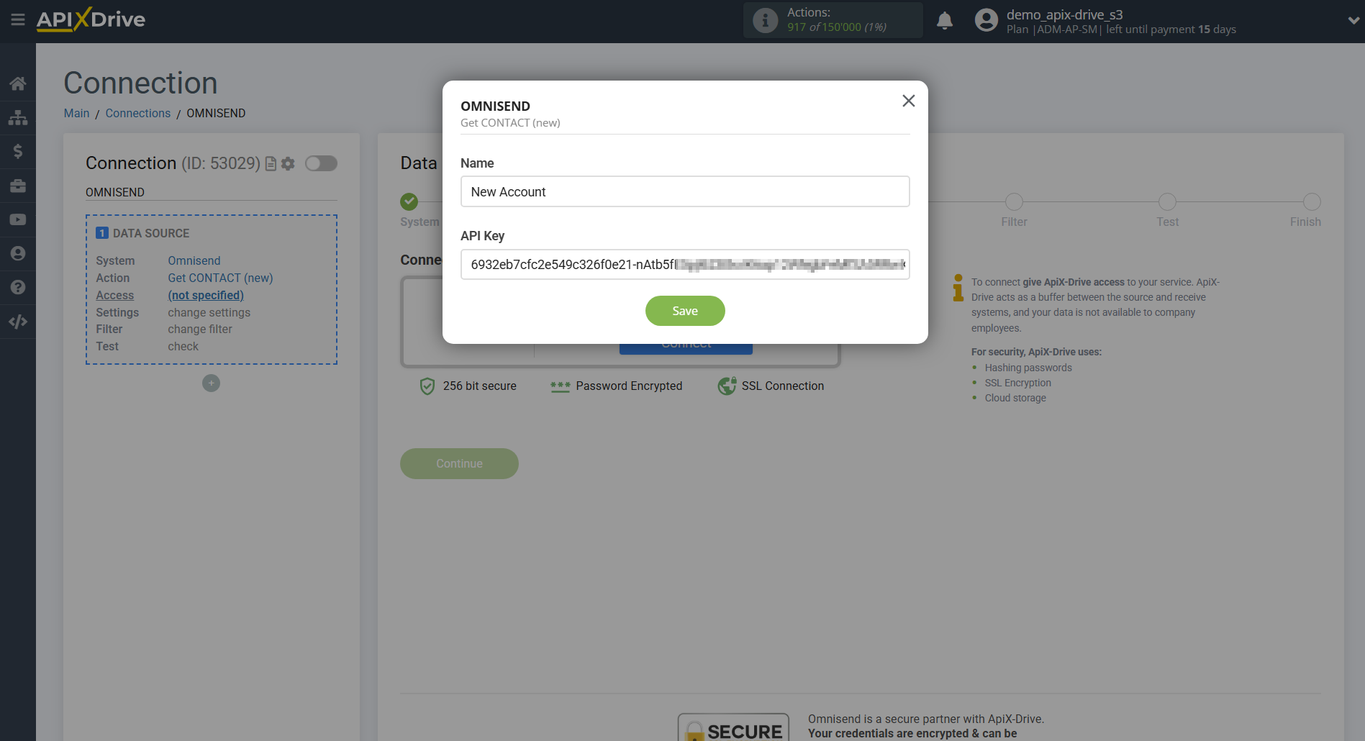Open the notification bell icon
1365x741 pixels.
click(x=944, y=20)
